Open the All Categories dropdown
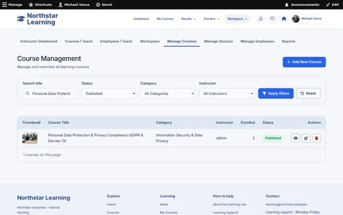 pyautogui.click(x=168, y=93)
